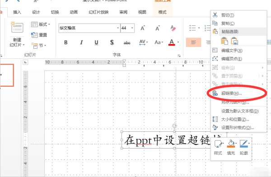Choose Format Shape (设置形状格式) entry
This screenshot has height=177, width=271.
click(238, 128)
